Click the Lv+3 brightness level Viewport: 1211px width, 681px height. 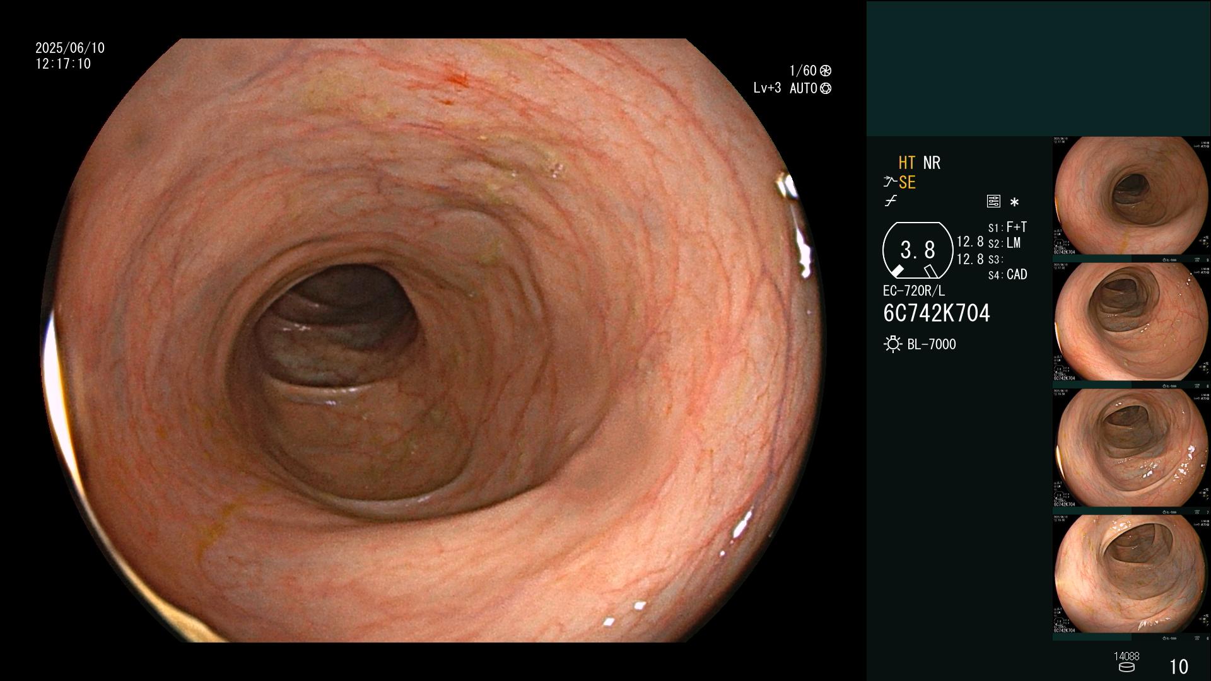767,88
